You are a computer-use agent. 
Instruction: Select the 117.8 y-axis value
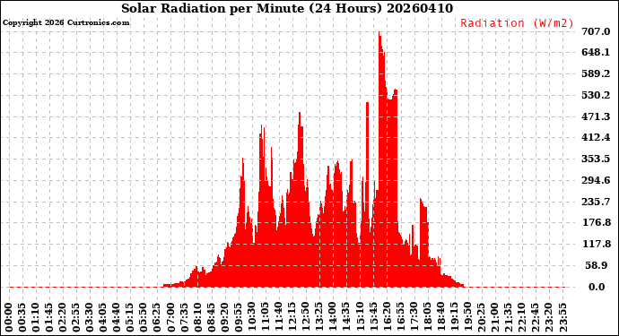(x=596, y=244)
